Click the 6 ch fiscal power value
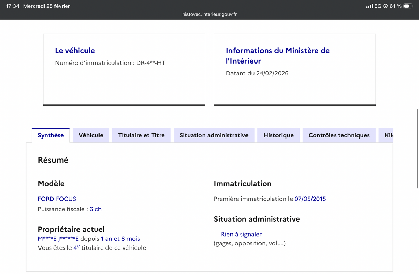Image resolution: width=419 pixels, height=275 pixels. (95, 209)
